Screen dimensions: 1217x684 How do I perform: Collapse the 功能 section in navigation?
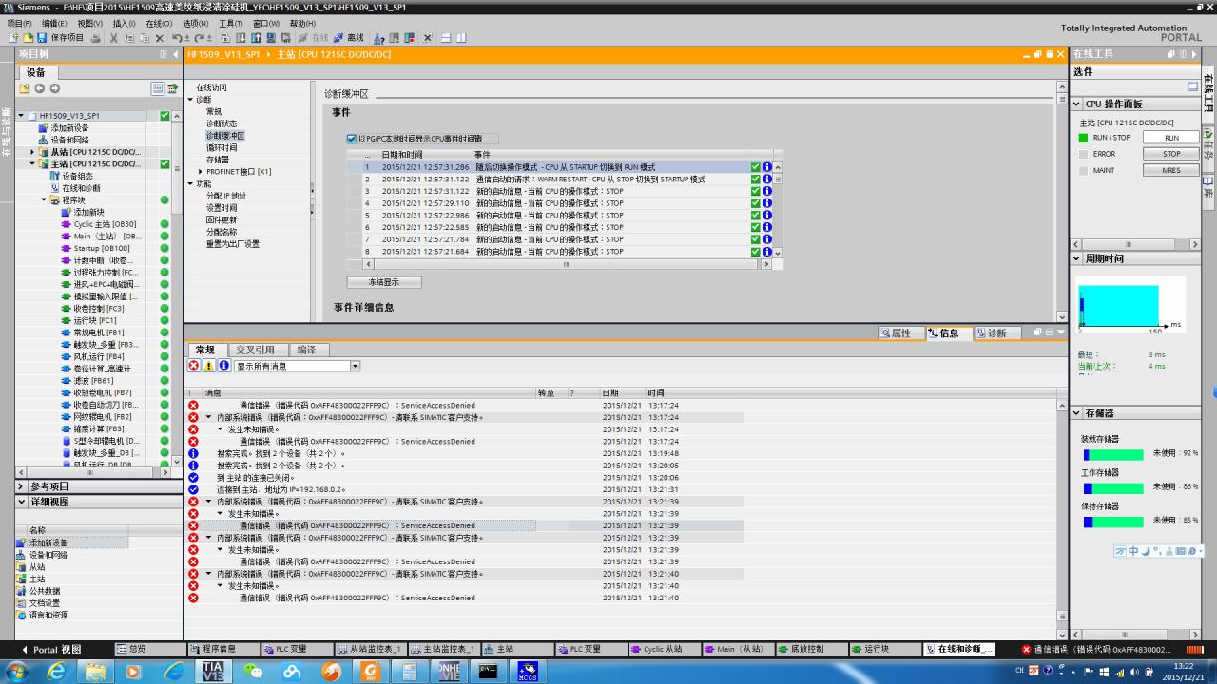tap(190, 184)
